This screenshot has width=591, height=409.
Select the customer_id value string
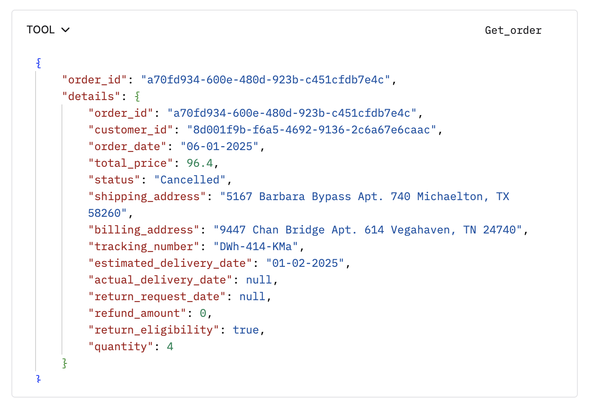pos(312,130)
